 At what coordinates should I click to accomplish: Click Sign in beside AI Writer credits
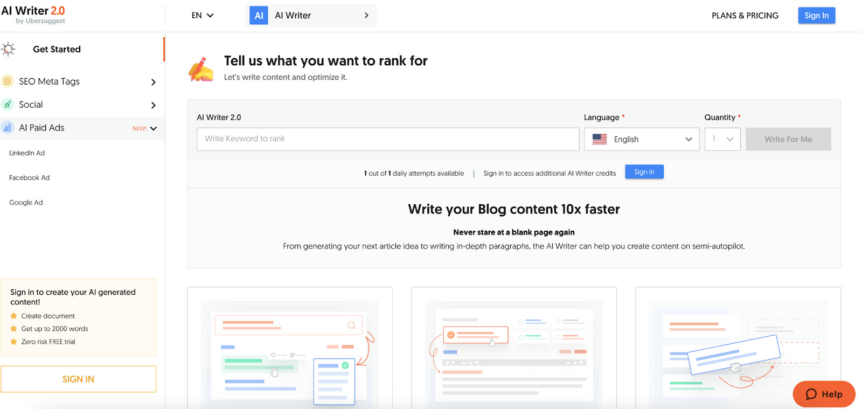click(644, 172)
